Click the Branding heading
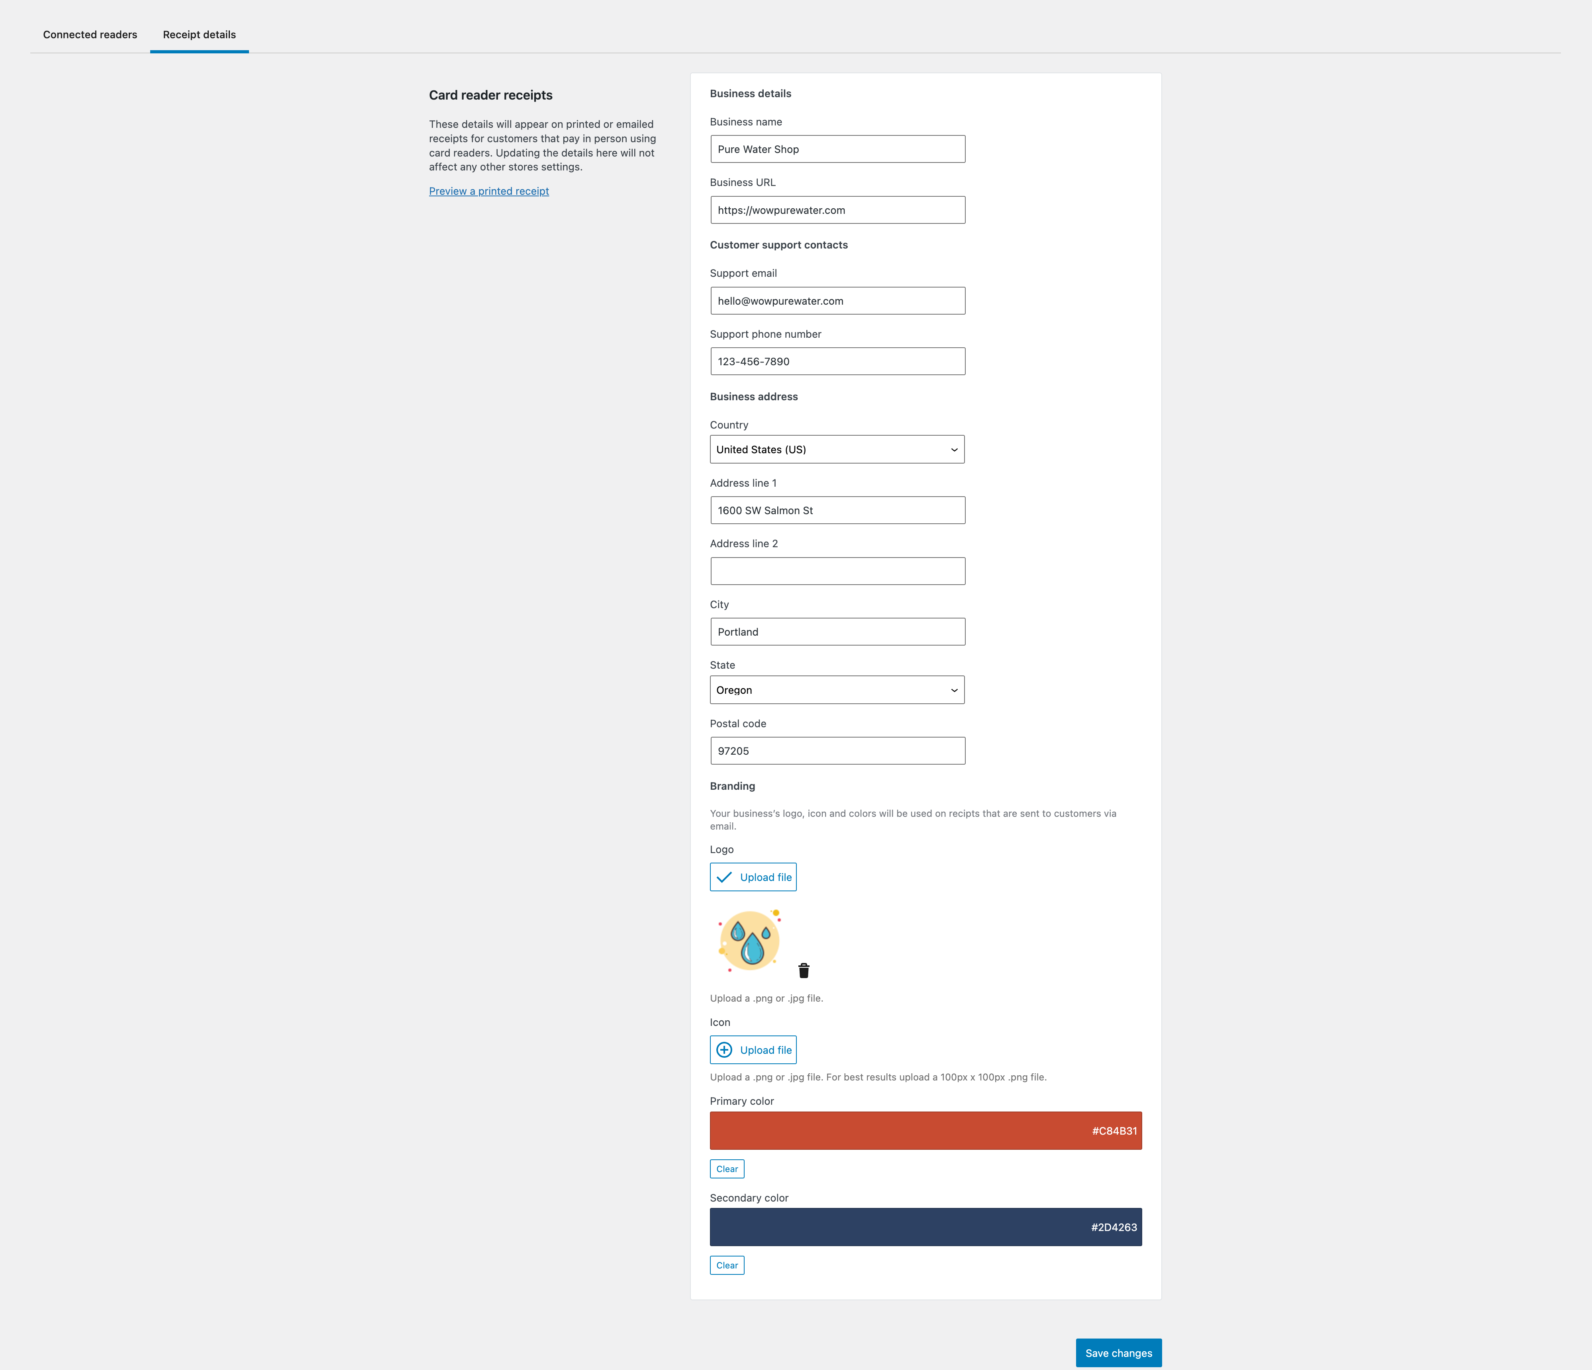The height and width of the screenshot is (1370, 1592). [732, 786]
